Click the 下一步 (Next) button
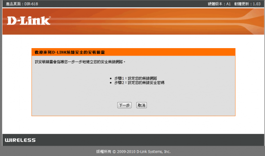Image resolution: width=265 pixels, height=156 pixels. tap(124, 105)
